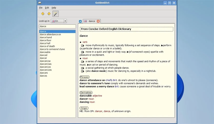Click the red 'dance' link in Origin

point(107,111)
